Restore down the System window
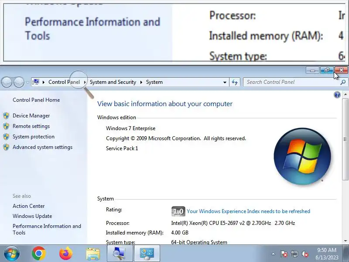Screen dimensions: 349x262 pos(327,70)
